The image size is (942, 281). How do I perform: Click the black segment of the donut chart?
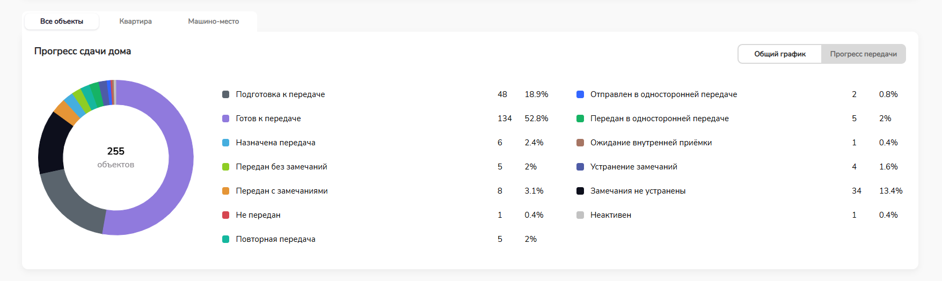click(x=52, y=142)
